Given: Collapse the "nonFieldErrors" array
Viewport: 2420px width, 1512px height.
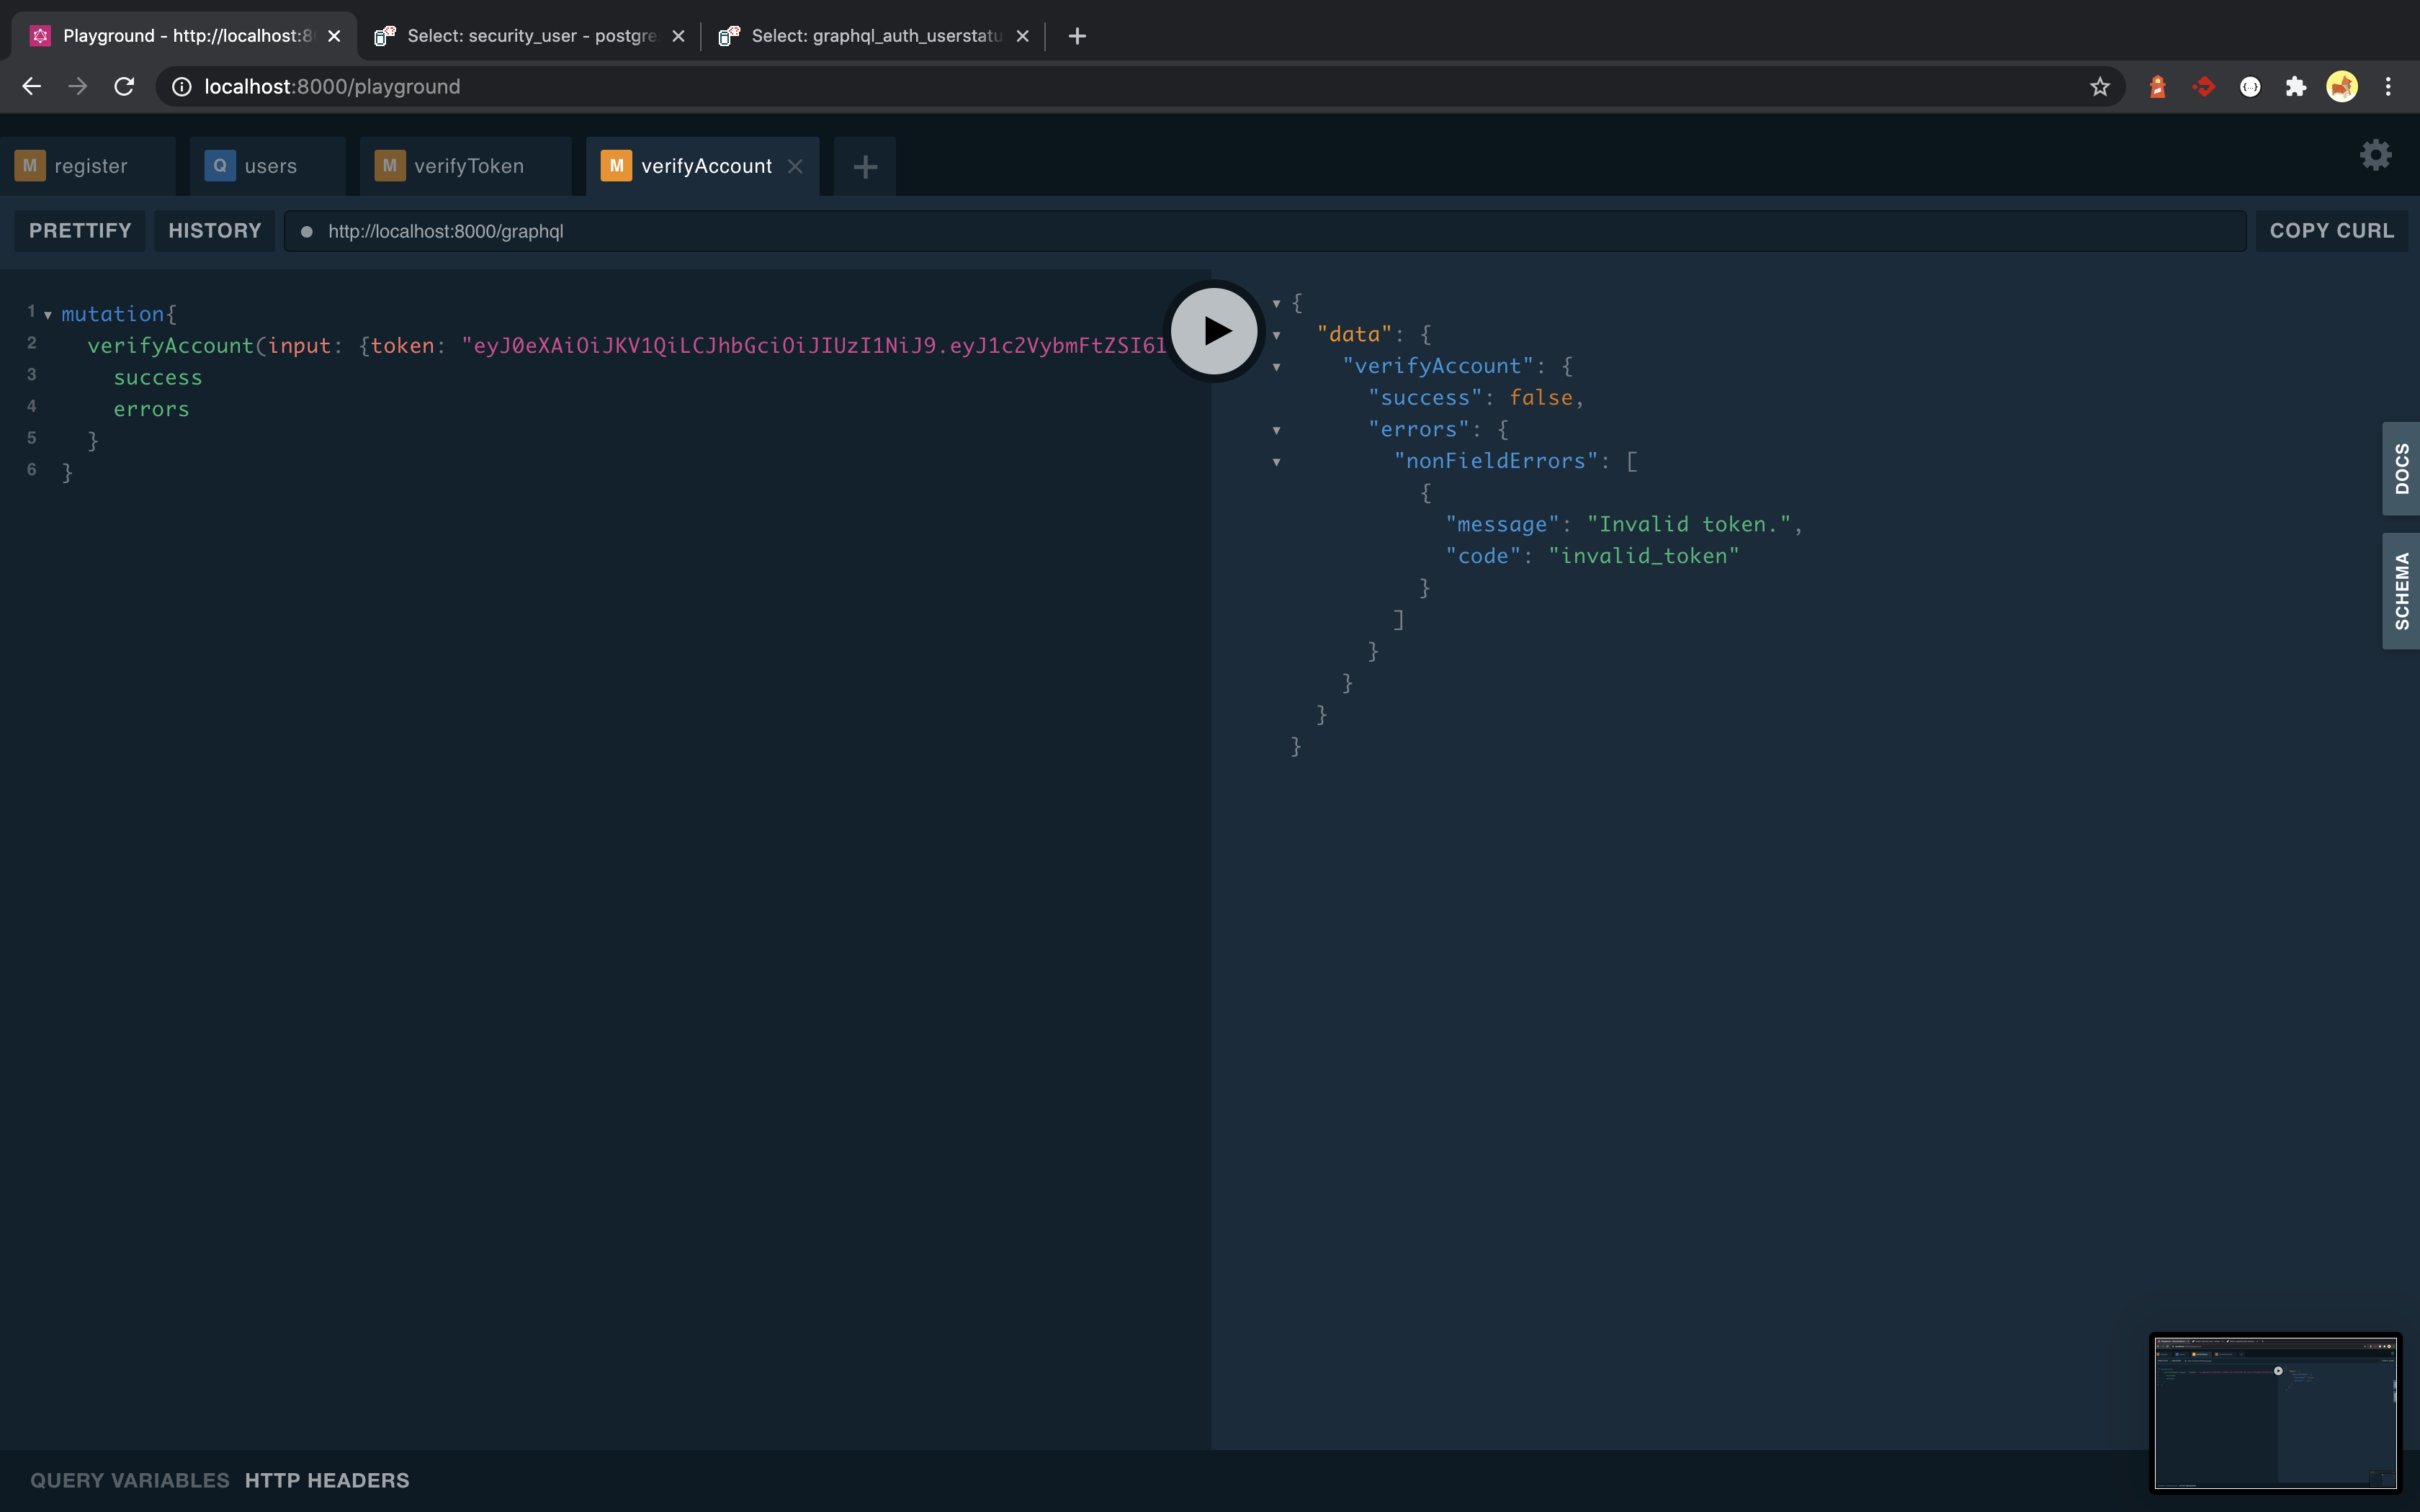Looking at the screenshot, I should coord(1276,462).
